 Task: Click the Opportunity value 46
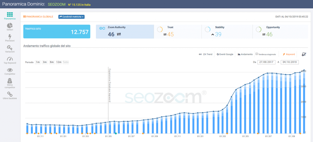click(269, 35)
